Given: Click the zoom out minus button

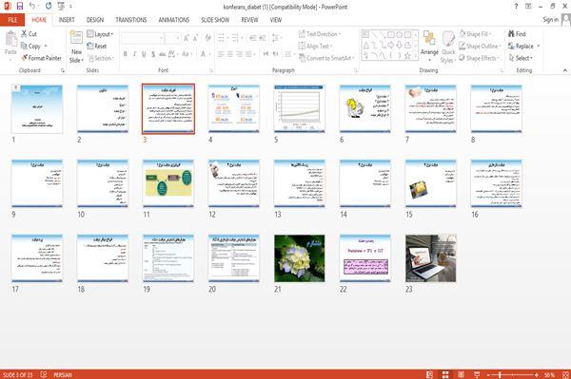Looking at the screenshot, I should [x=489, y=374].
